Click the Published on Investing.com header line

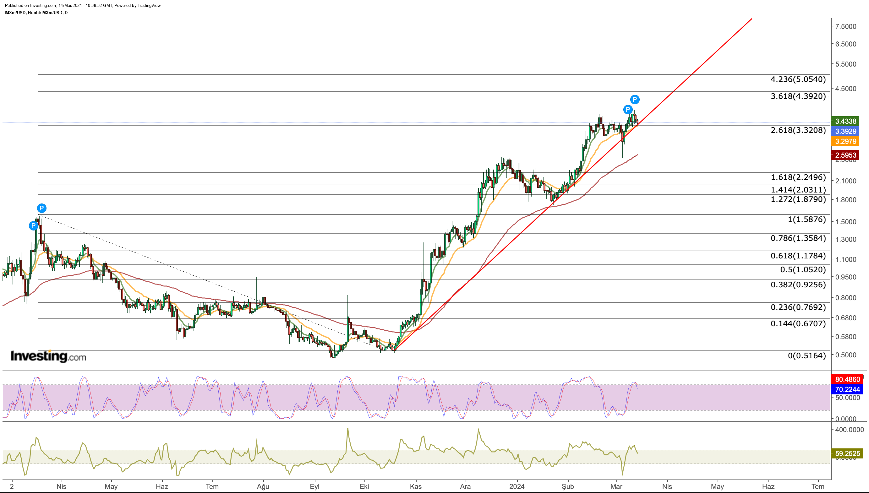(x=83, y=5)
